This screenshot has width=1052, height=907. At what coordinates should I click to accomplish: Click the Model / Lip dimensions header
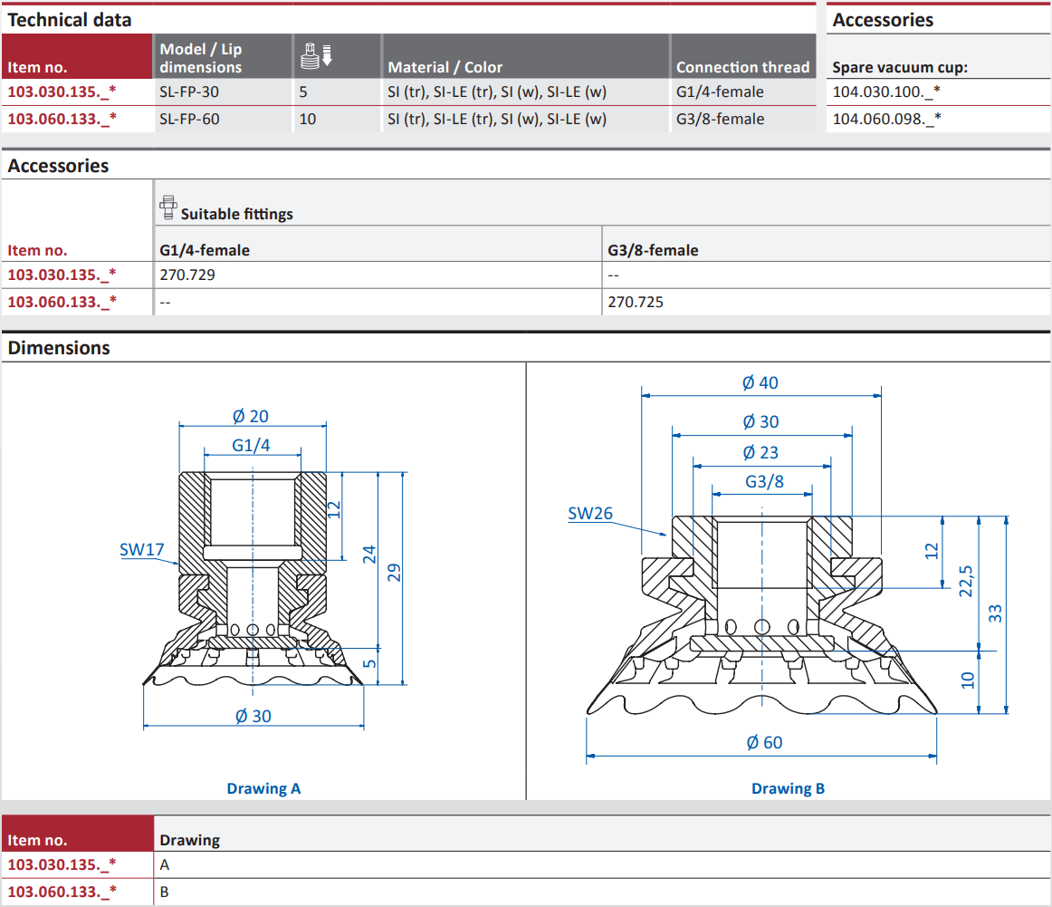pos(201,58)
